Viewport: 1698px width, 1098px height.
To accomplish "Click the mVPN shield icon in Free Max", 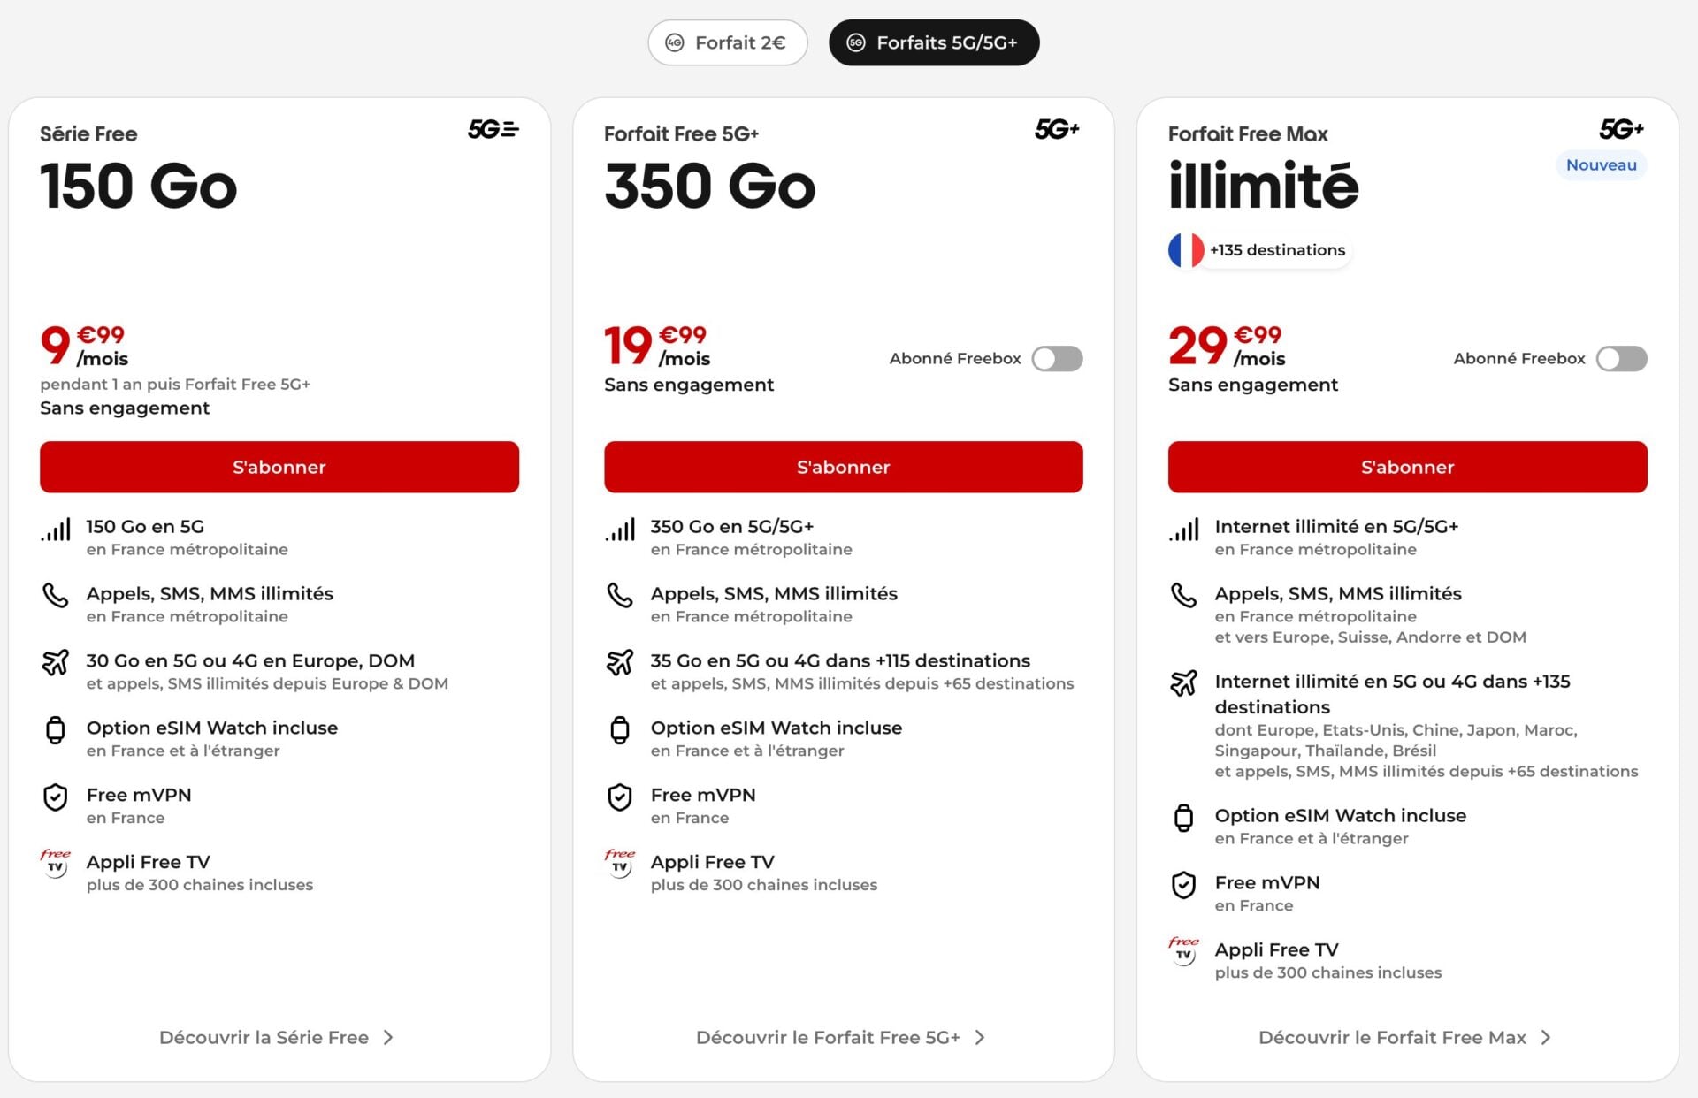I will click(x=1183, y=885).
